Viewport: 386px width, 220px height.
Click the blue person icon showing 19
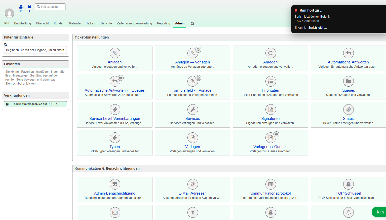[21, 7]
